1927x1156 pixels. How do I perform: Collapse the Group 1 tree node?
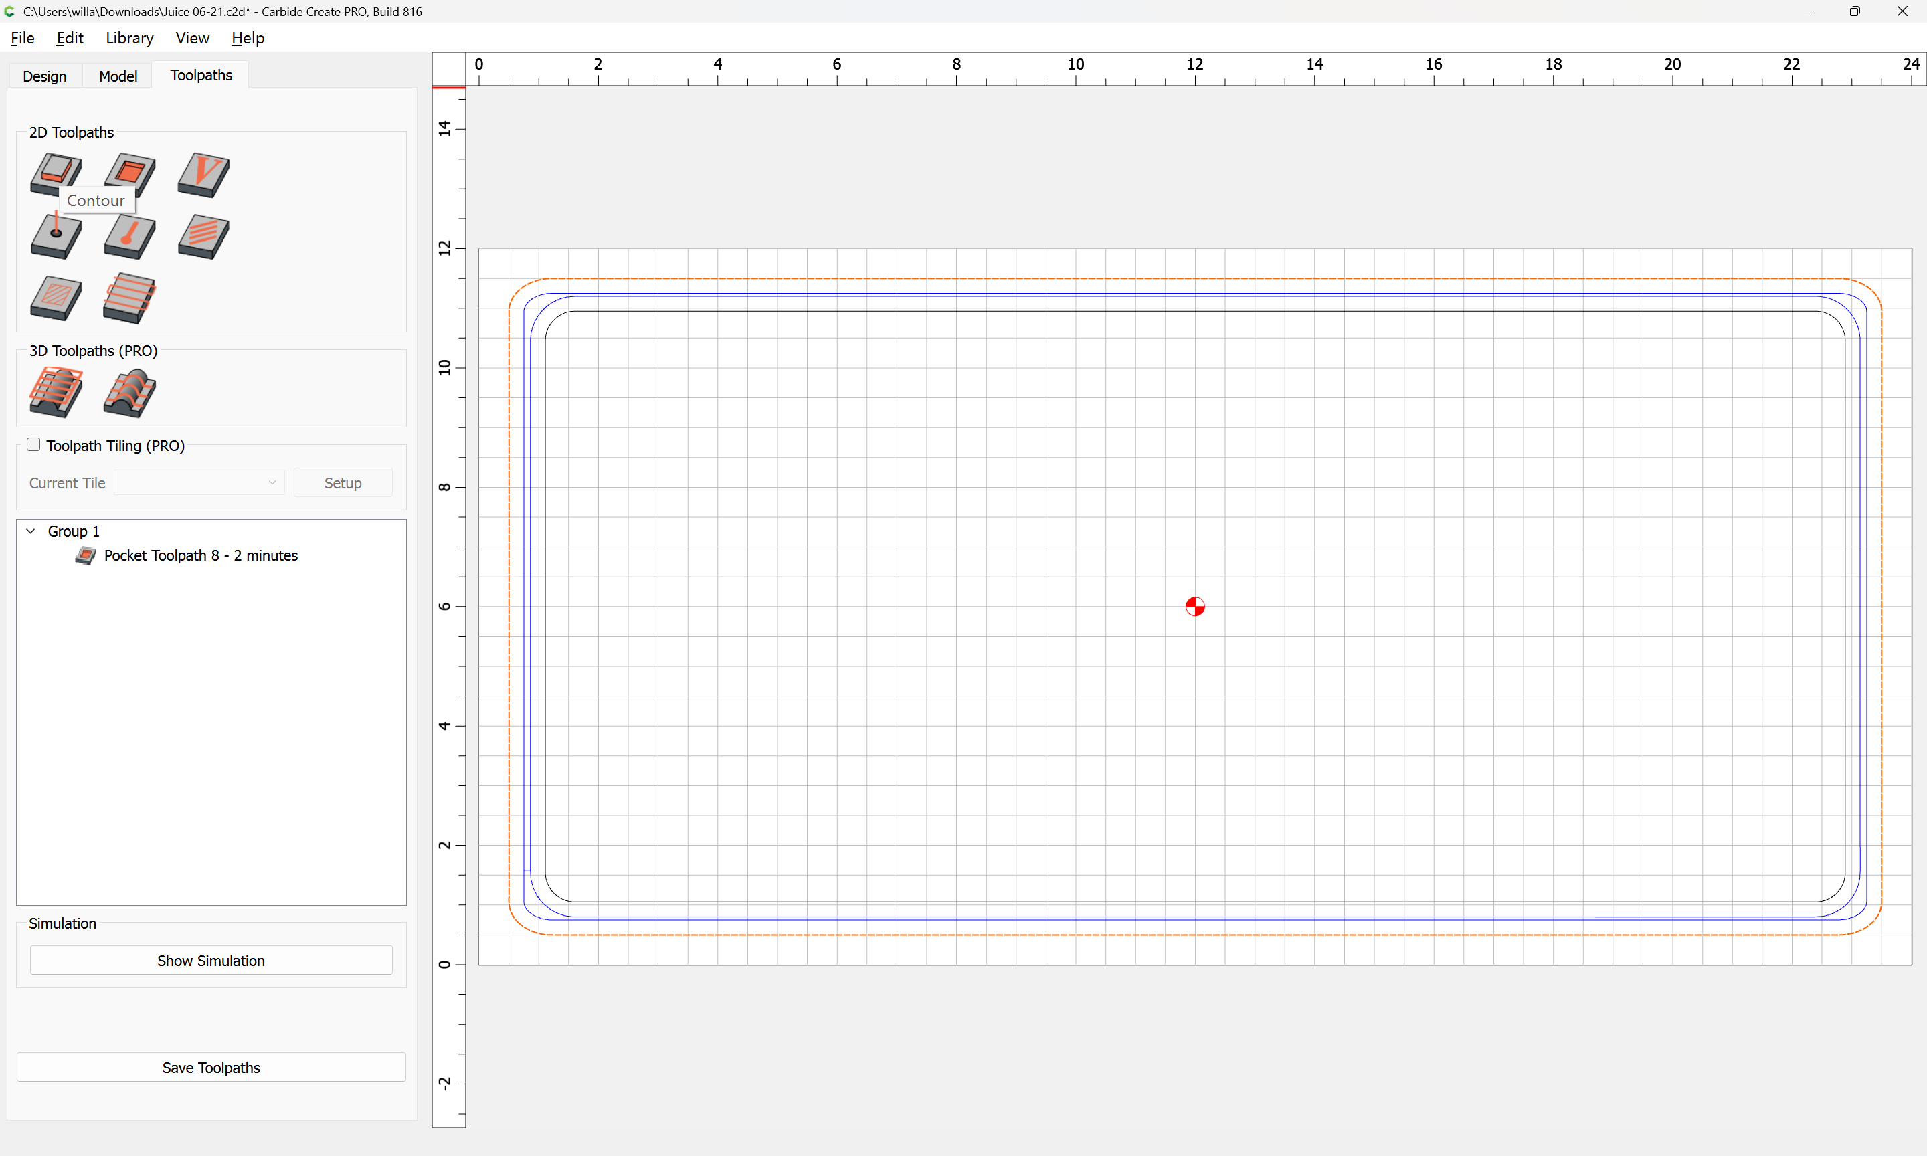[31, 531]
